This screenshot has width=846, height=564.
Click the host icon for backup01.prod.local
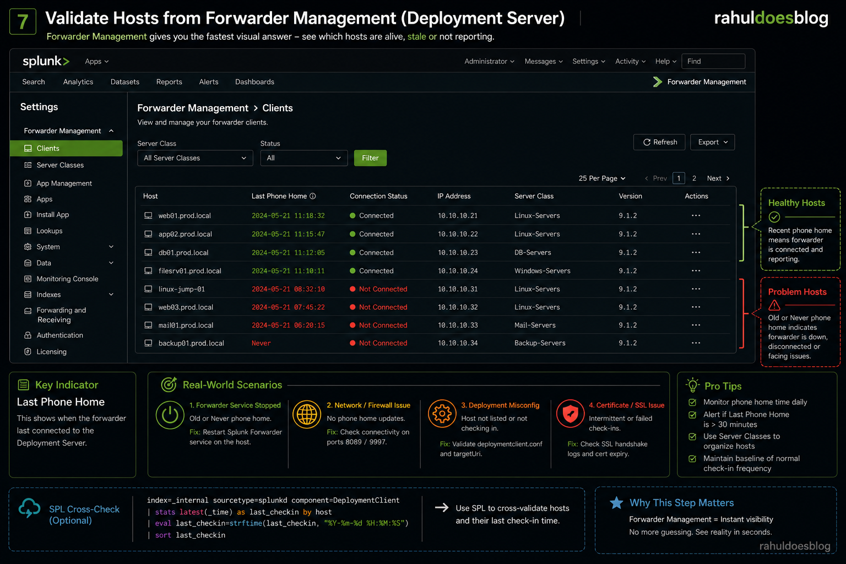click(148, 343)
